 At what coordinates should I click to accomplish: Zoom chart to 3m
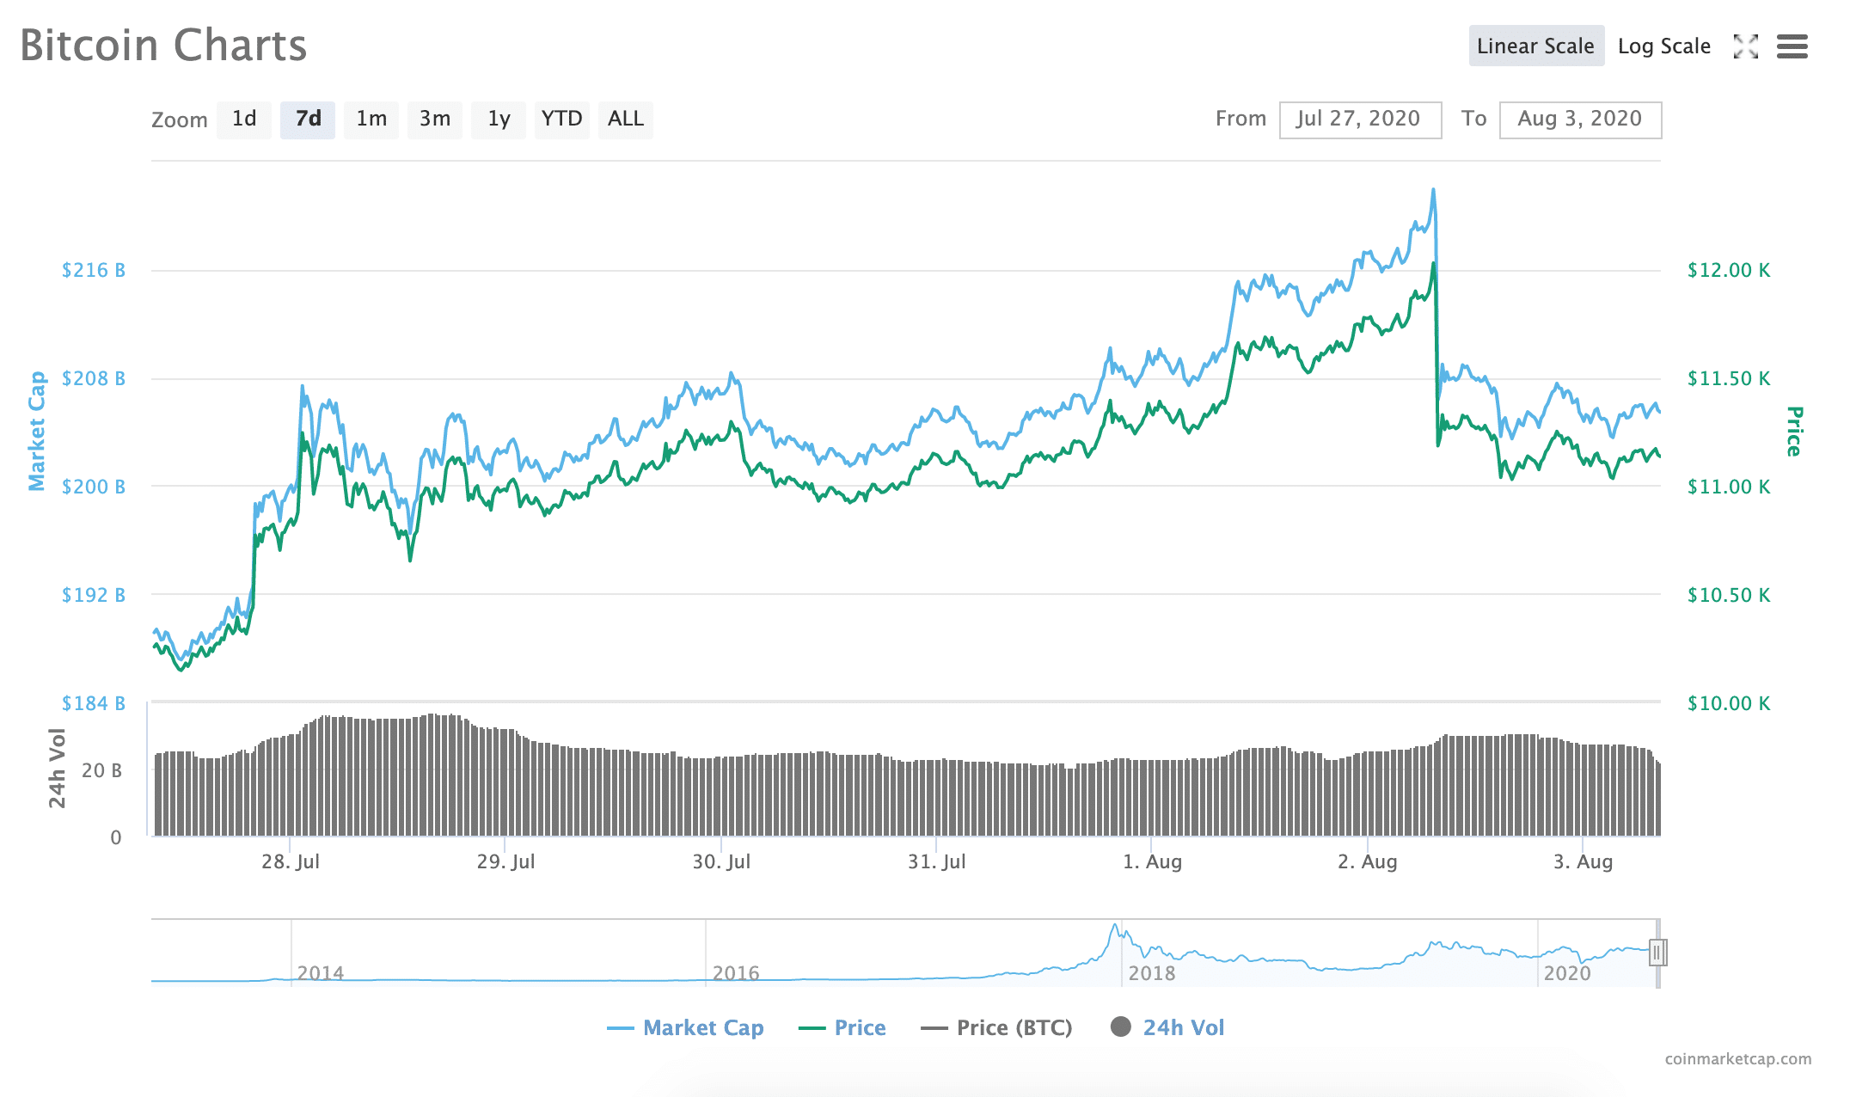[x=435, y=119]
